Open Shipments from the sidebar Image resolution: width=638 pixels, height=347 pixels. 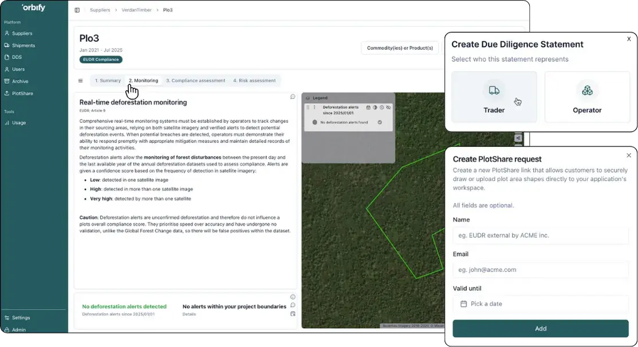[x=23, y=46]
